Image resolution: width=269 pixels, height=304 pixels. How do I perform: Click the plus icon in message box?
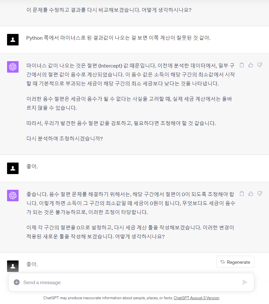pos(17,282)
